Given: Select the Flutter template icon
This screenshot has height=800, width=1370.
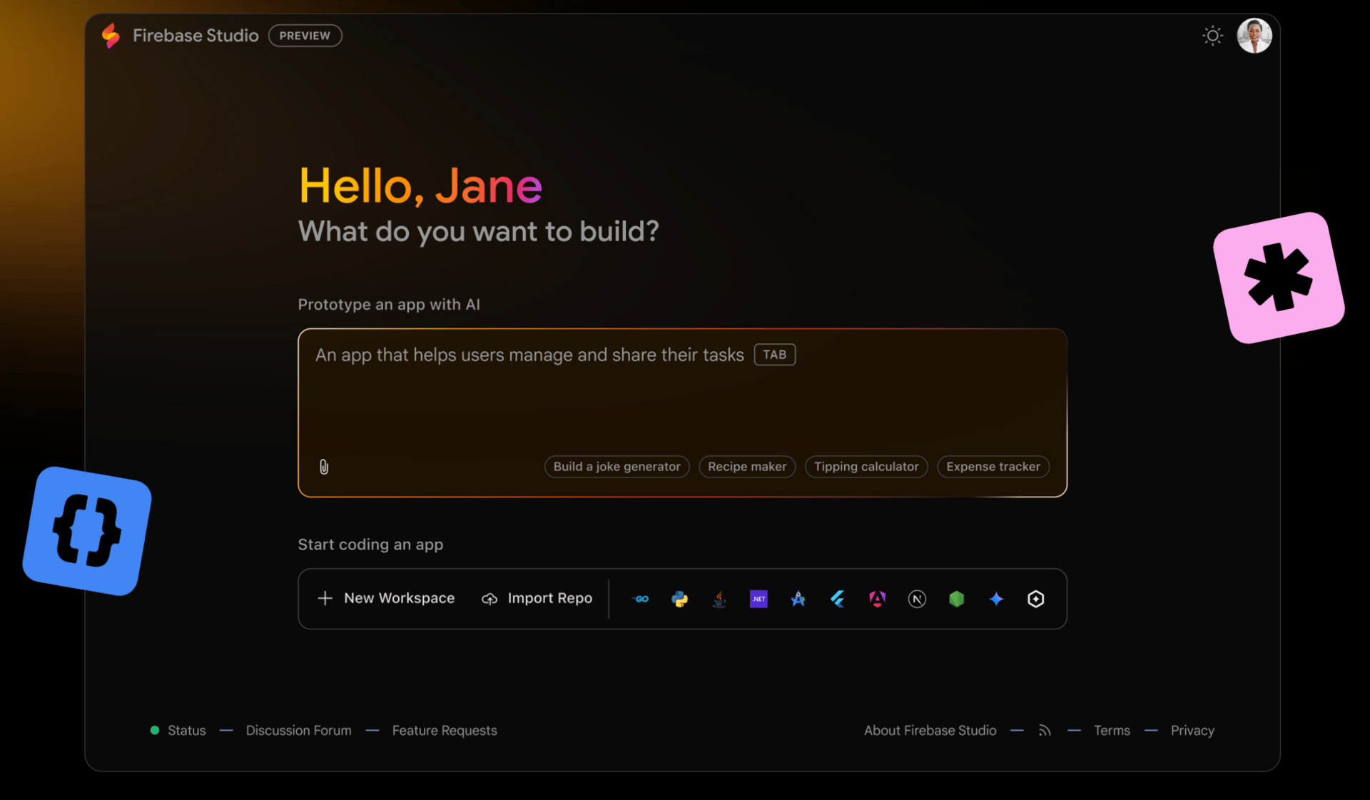Looking at the screenshot, I should click(838, 599).
